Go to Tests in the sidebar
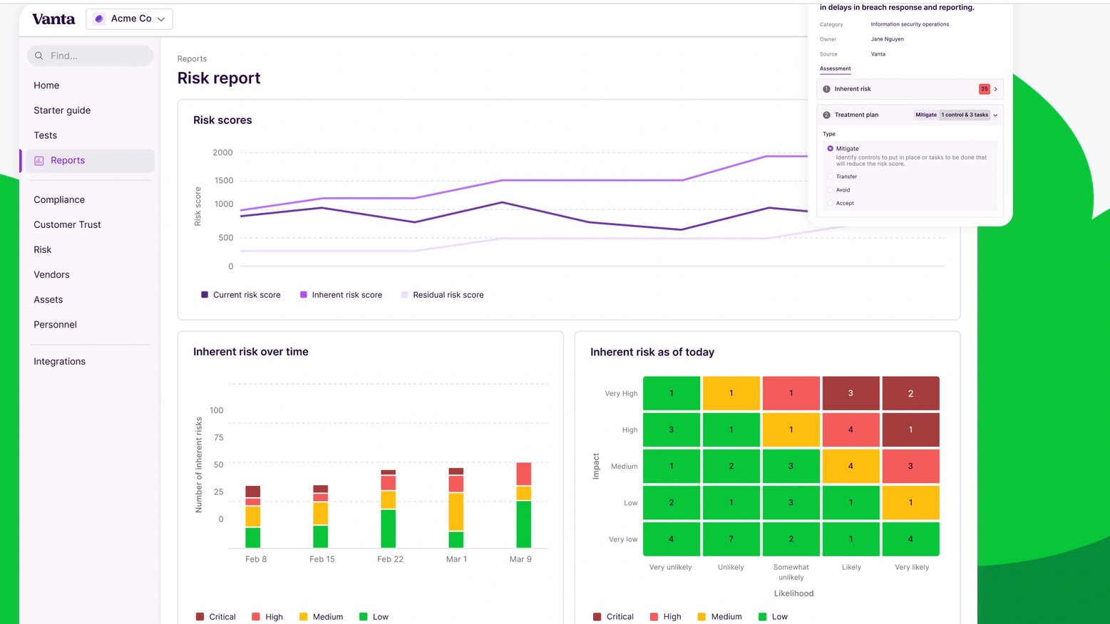Viewport: 1110px width, 624px height. 45,135
